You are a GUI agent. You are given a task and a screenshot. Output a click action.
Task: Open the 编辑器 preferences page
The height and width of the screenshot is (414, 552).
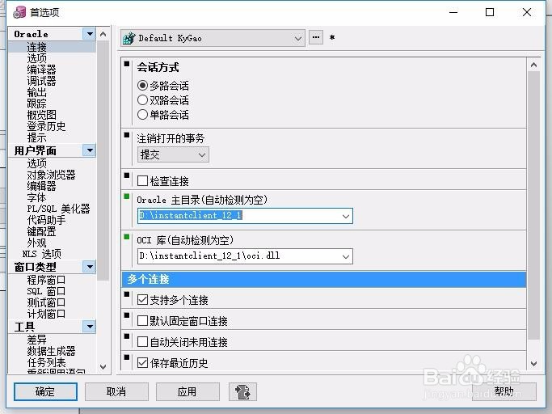pos(41,186)
